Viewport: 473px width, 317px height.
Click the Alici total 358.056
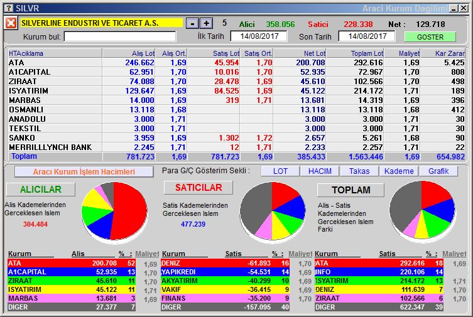(x=280, y=24)
